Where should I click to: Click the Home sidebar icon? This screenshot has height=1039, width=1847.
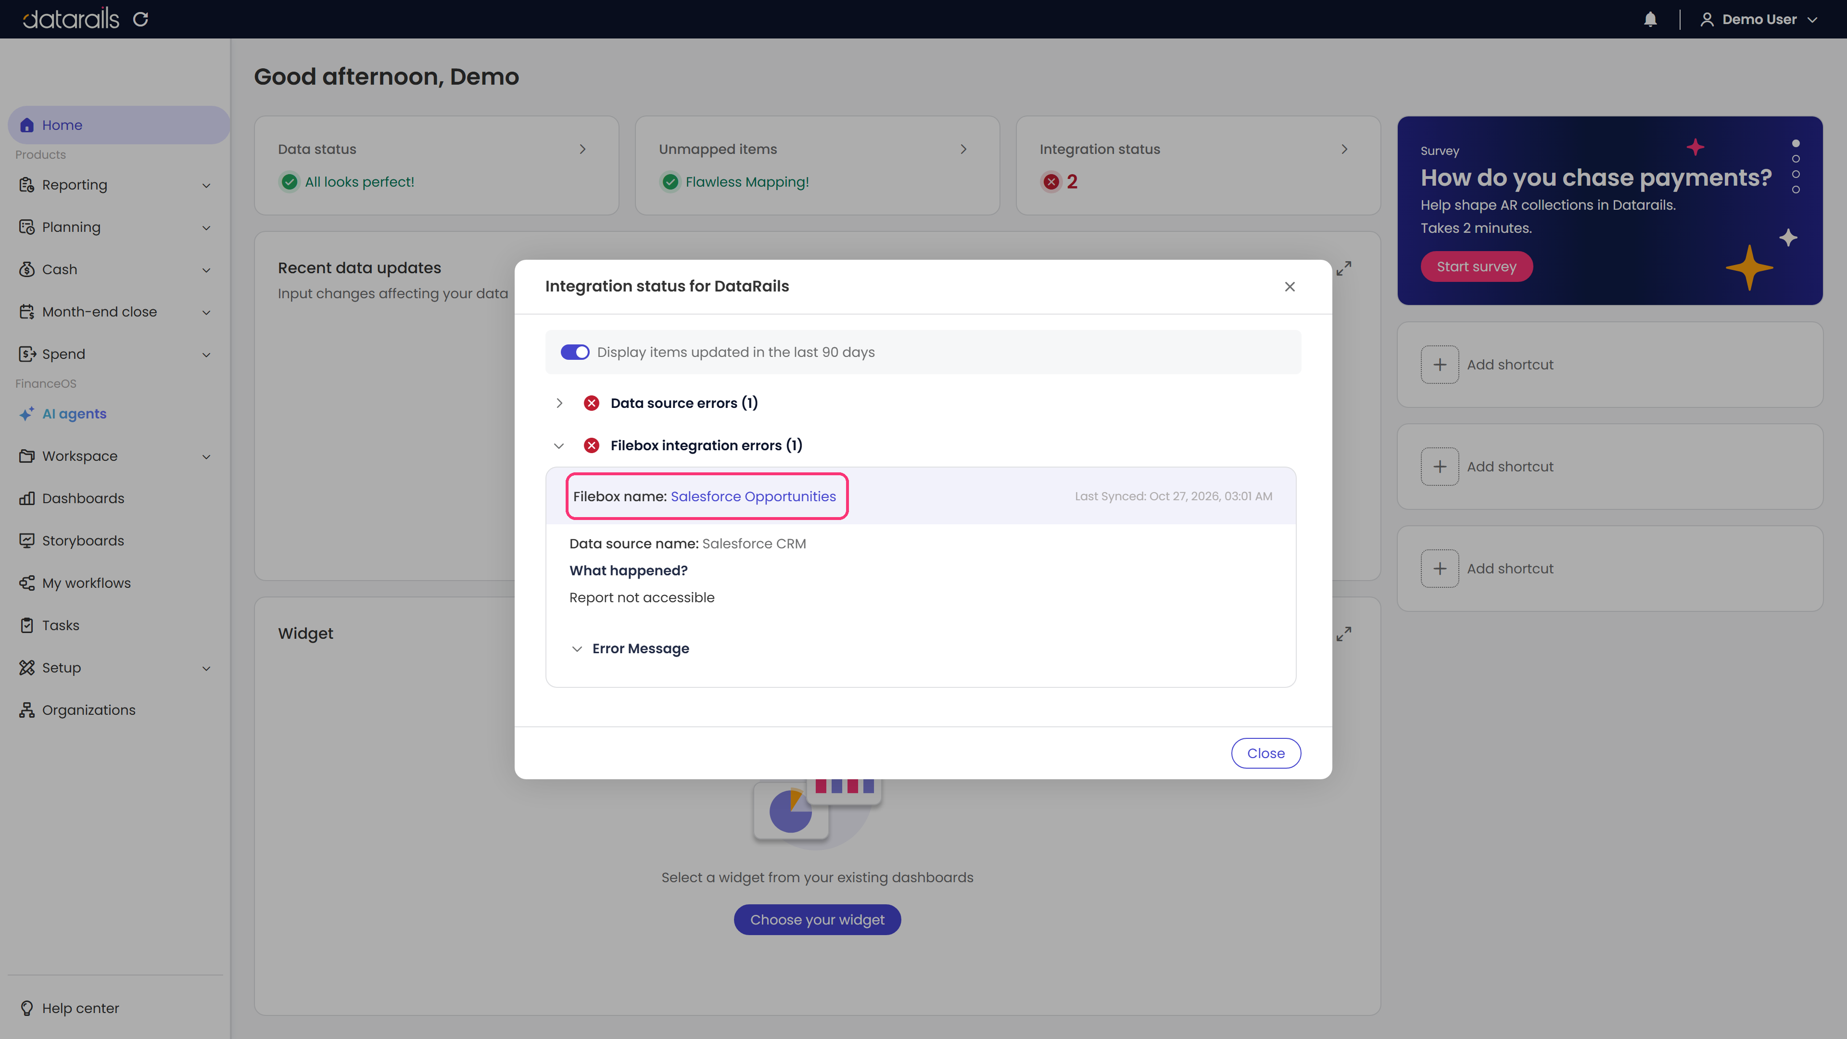[26, 126]
